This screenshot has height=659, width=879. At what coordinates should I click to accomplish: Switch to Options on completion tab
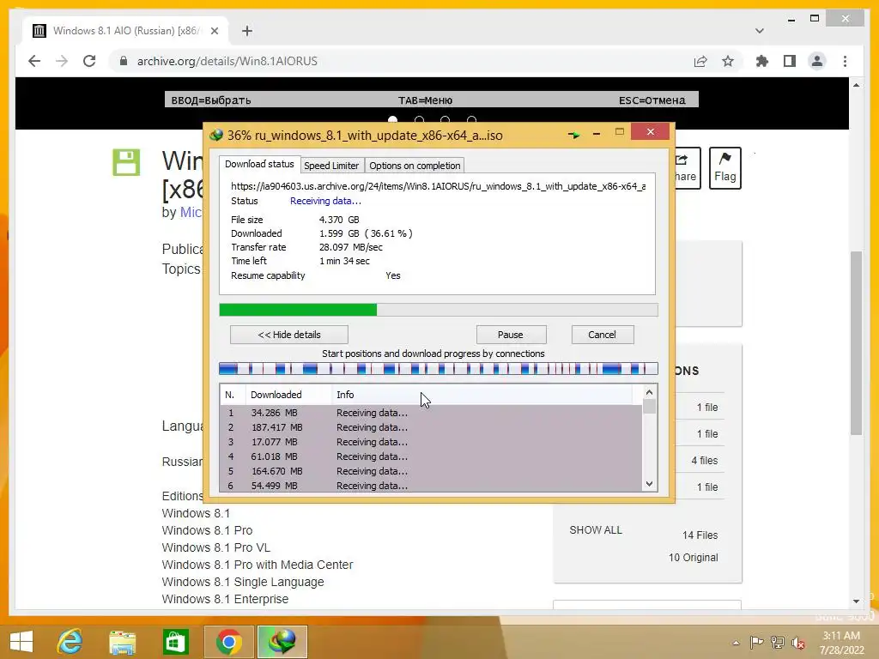pyautogui.click(x=415, y=166)
